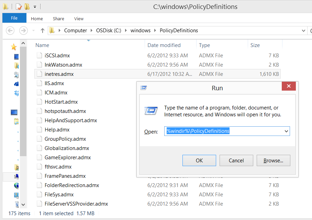Select the IIS.admx file icon
The height and width of the screenshot is (220, 312).
coord(40,83)
